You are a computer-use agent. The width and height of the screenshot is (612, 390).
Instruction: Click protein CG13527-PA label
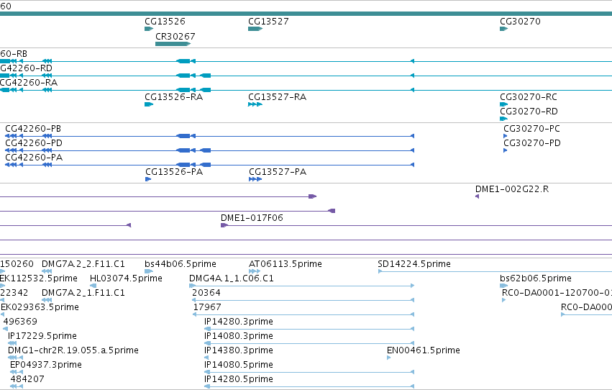[278, 172]
